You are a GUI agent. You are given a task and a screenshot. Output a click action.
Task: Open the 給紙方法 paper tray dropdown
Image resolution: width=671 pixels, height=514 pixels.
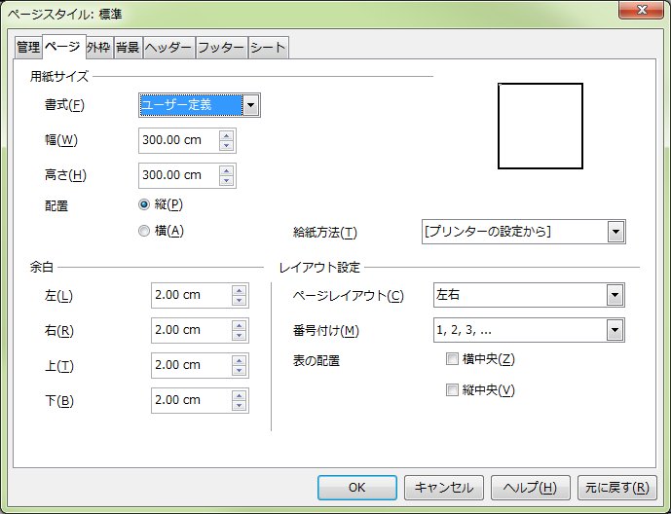pyautogui.click(x=523, y=232)
